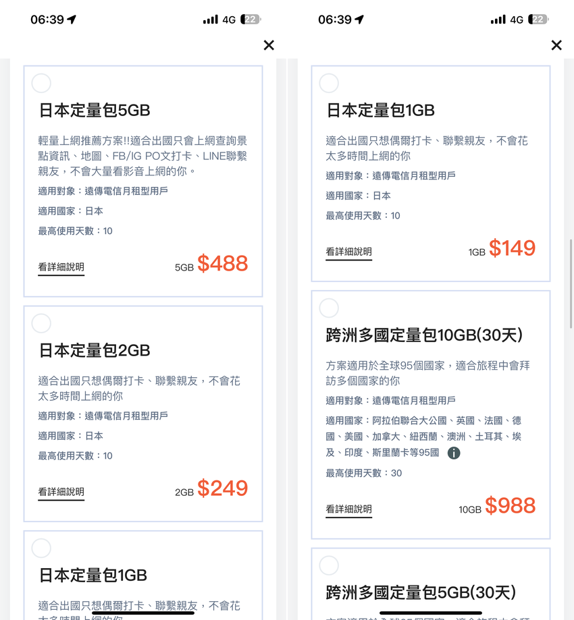Tap the info icon beside 95國 countries
Image resolution: width=574 pixels, height=620 pixels.
454,453
